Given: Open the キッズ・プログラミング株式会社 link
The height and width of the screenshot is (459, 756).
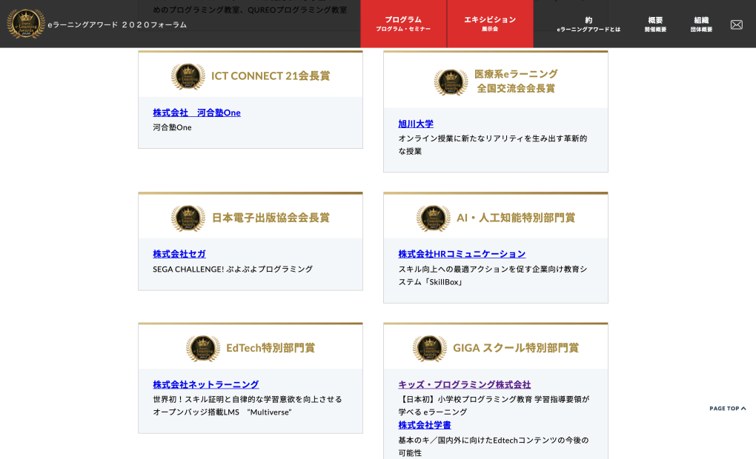Looking at the screenshot, I should pyautogui.click(x=464, y=384).
